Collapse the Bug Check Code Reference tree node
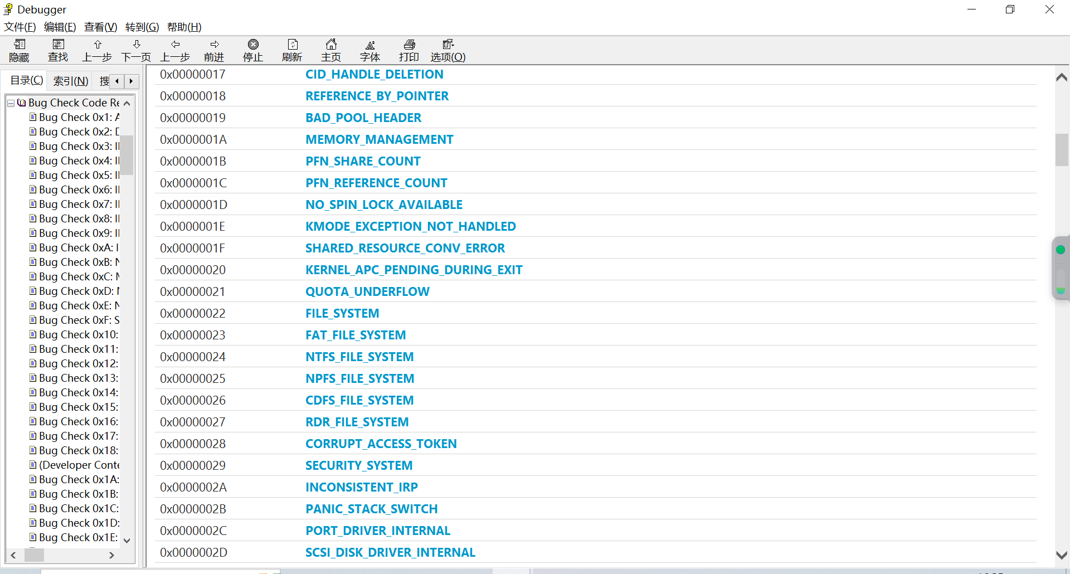Screen dimensions: 1070x574 click(x=11, y=103)
